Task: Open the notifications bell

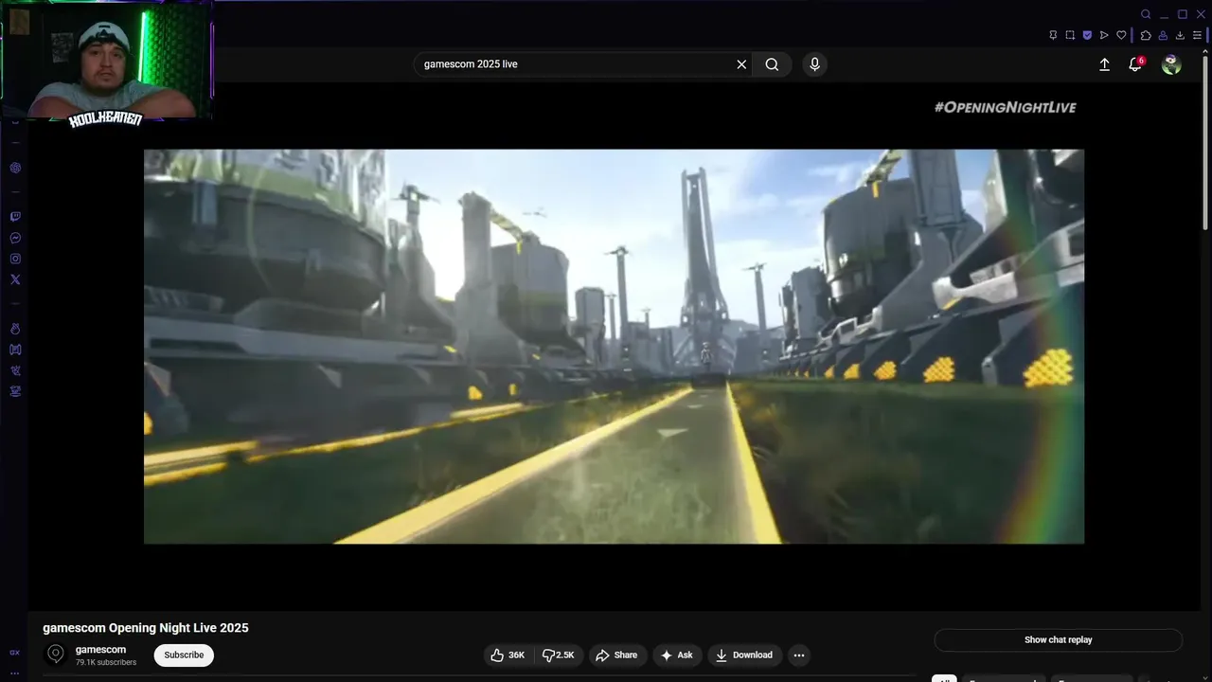Action: click(1135, 64)
